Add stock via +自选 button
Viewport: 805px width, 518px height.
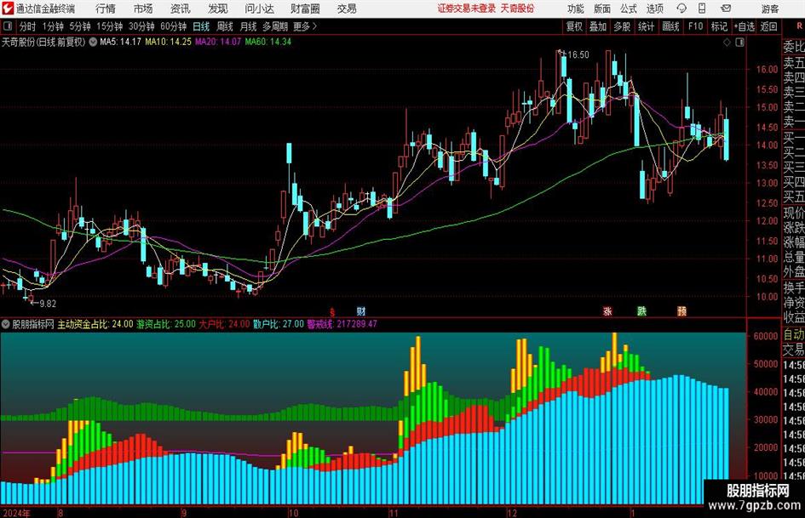tap(745, 26)
